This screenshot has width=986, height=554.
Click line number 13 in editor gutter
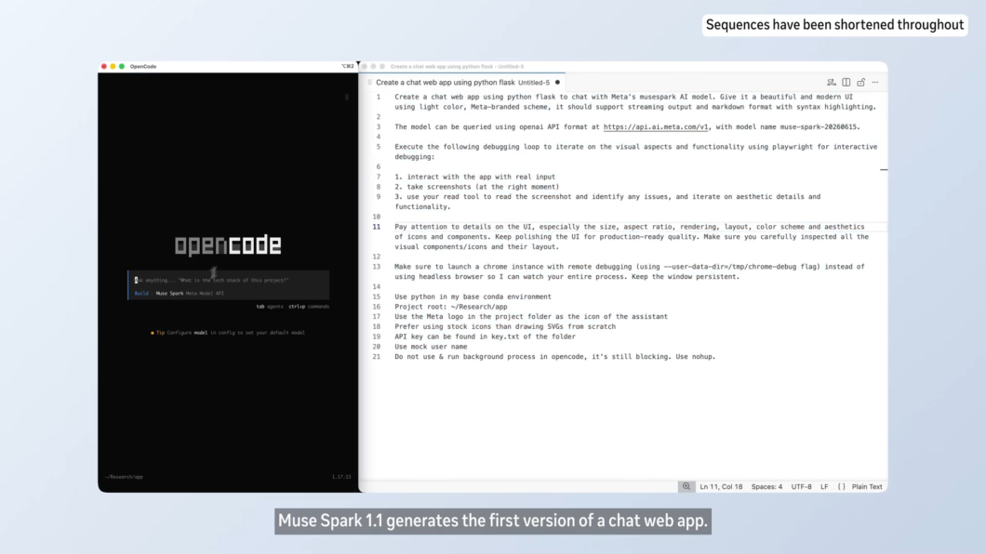[376, 267]
